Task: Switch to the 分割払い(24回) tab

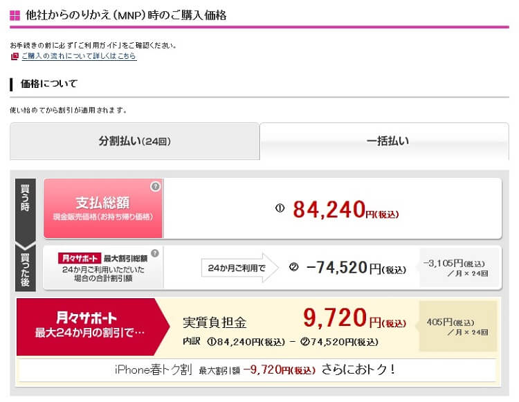Action: [x=134, y=141]
